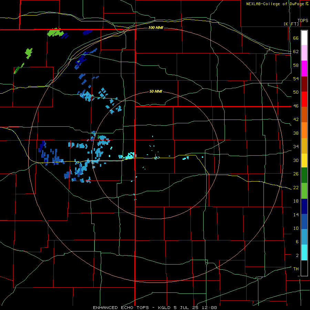Click the 54 legend value
The image size is (310, 310).
click(296, 79)
